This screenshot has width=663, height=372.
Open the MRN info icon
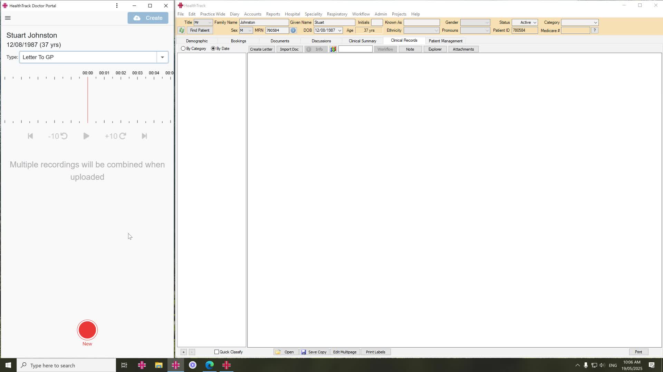pyautogui.click(x=293, y=30)
